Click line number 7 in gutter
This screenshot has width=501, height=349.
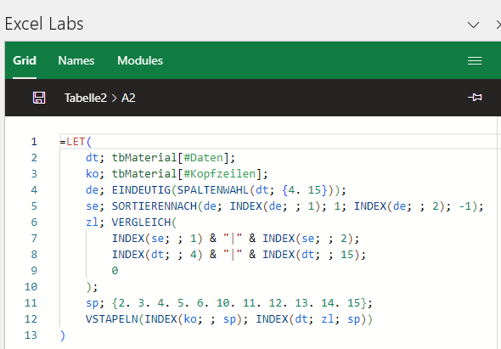click(x=34, y=239)
